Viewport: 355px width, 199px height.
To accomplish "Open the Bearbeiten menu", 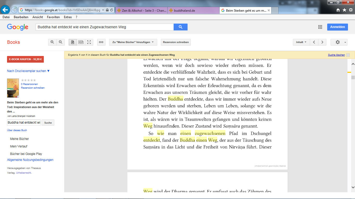I will 21,17.
